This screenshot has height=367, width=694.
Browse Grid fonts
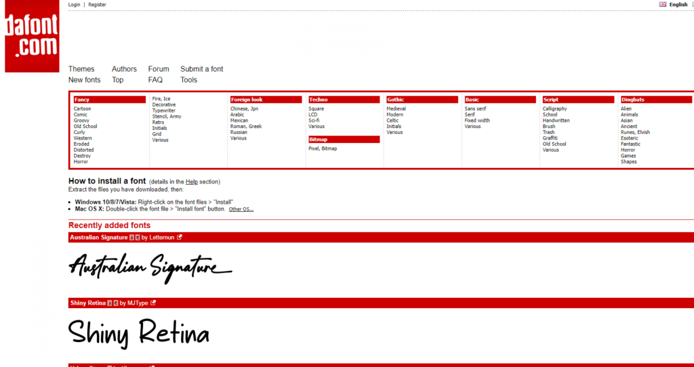pyautogui.click(x=157, y=134)
